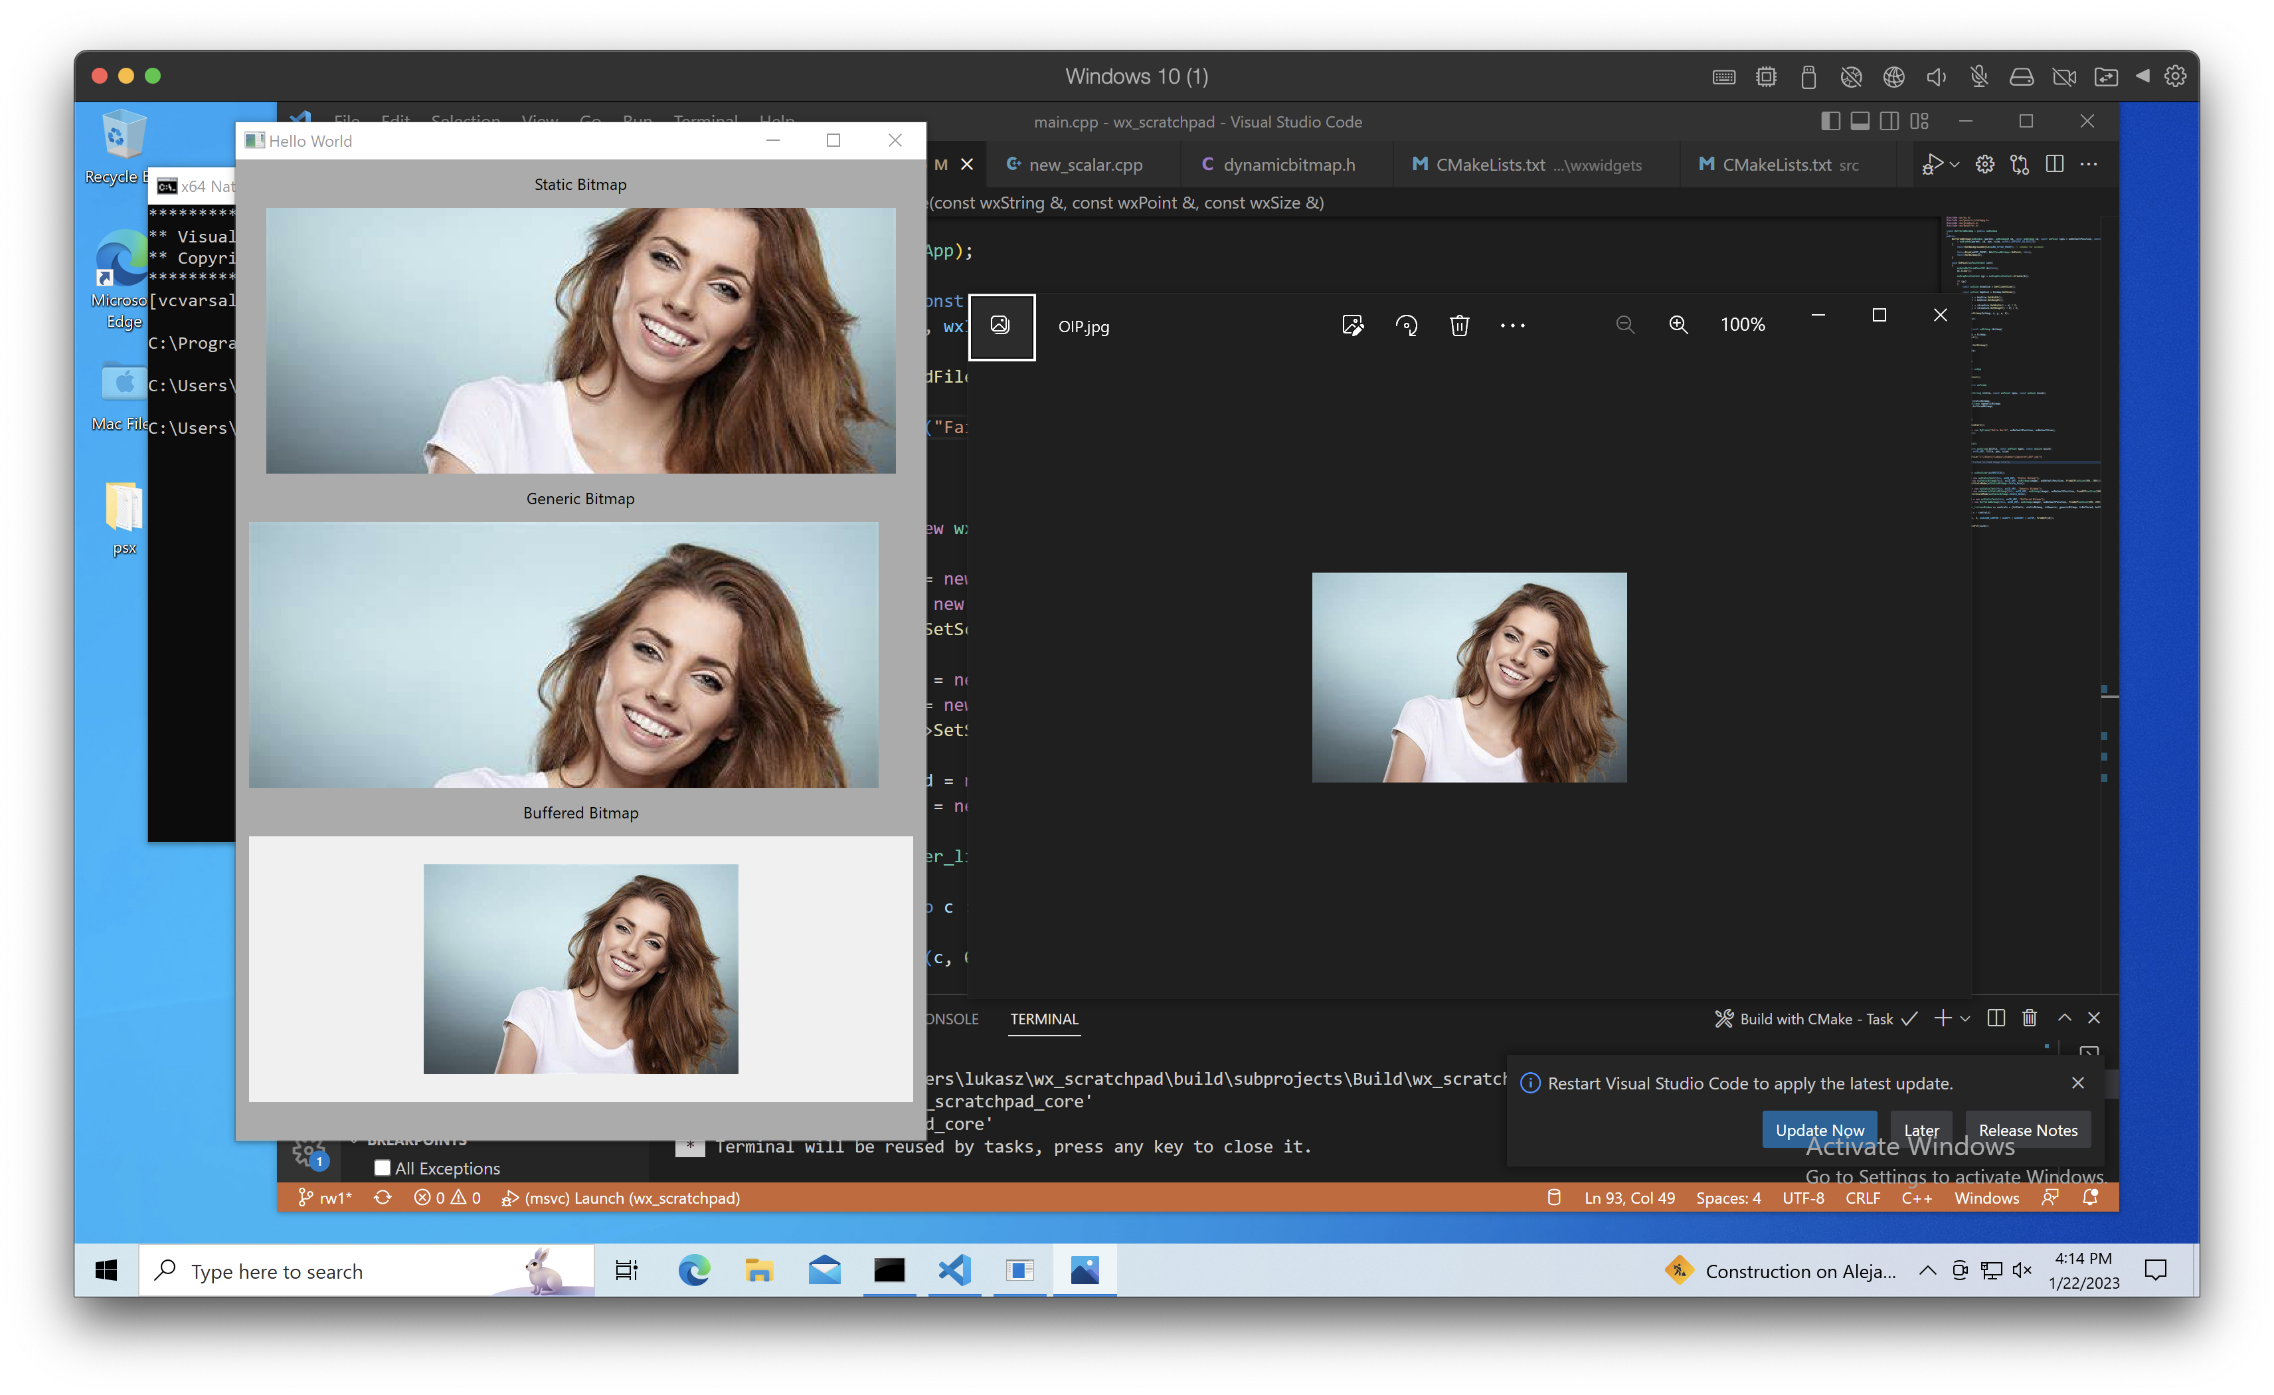The width and height of the screenshot is (2274, 1395).
Task: Zoom out in the Photos viewer
Action: click(x=1624, y=325)
